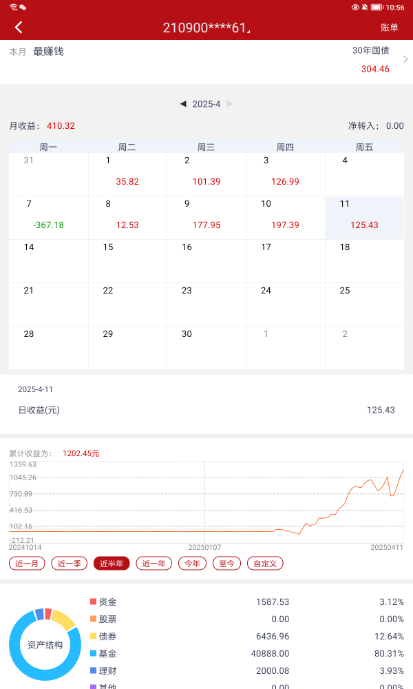
Task: Expand the 最赚钱 30年国债 chevron
Action: point(405,59)
